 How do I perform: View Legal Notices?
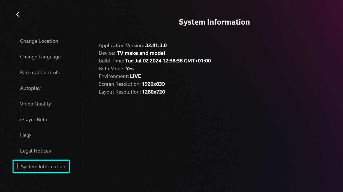click(x=35, y=151)
